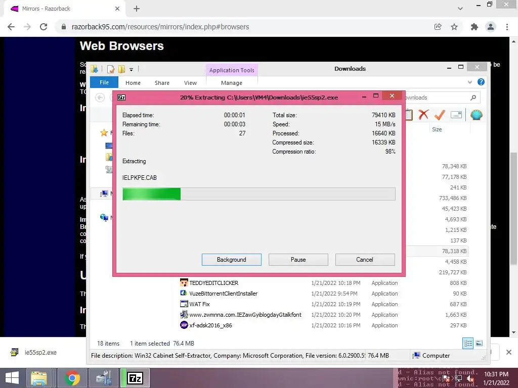Switch to 7-Zip in taskbar
The image size is (518, 388).
[x=135, y=378]
